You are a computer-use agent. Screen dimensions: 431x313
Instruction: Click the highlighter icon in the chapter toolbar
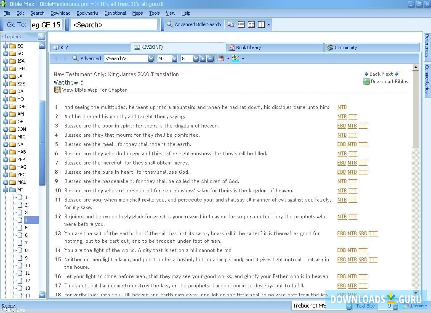[x=236, y=58]
